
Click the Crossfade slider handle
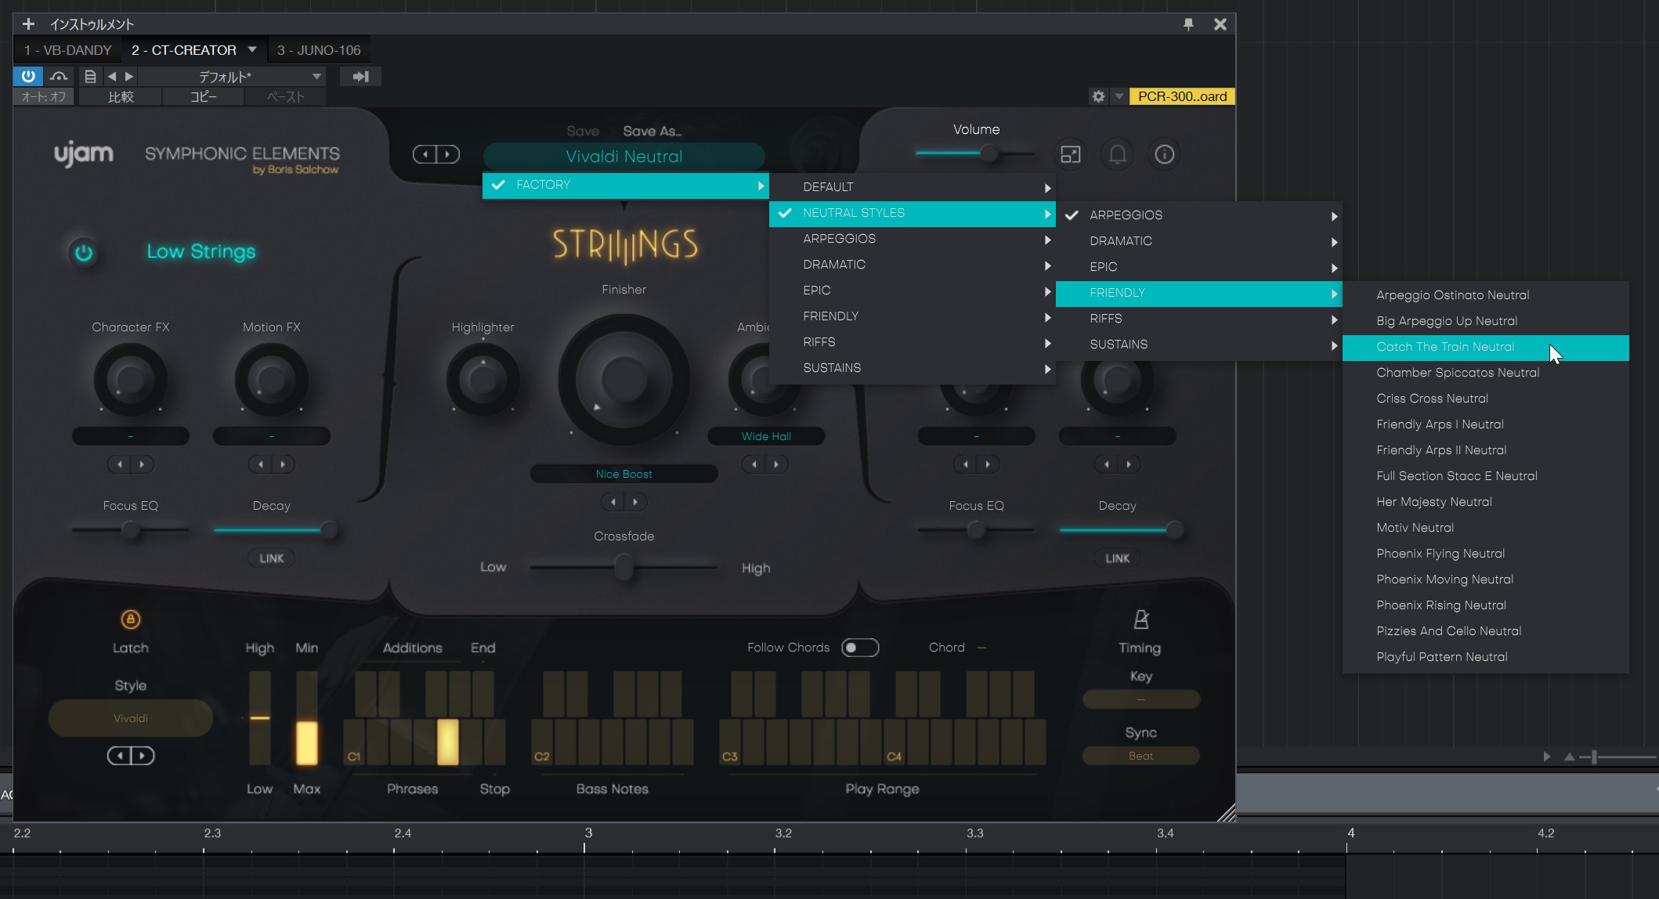coord(624,567)
